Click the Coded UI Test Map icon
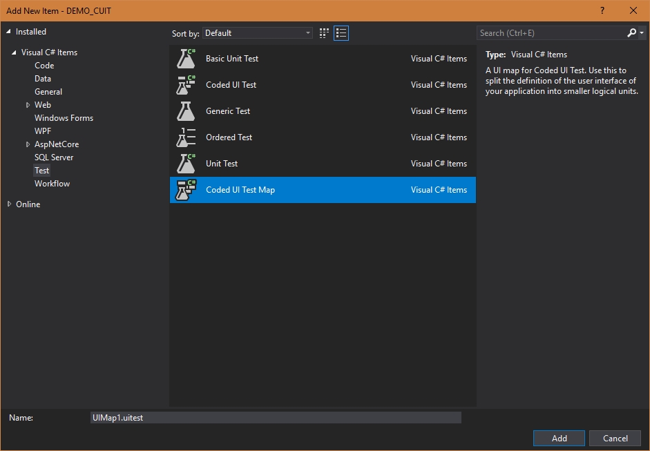 [x=186, y=190]
